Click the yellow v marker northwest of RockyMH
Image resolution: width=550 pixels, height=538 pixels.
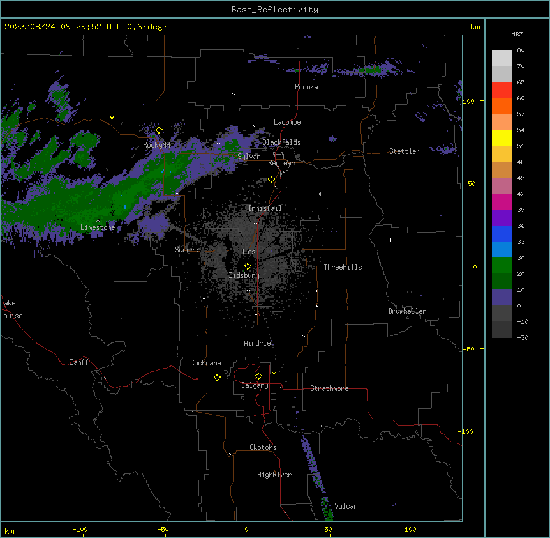pyautogui.click(x=112, y=118)
